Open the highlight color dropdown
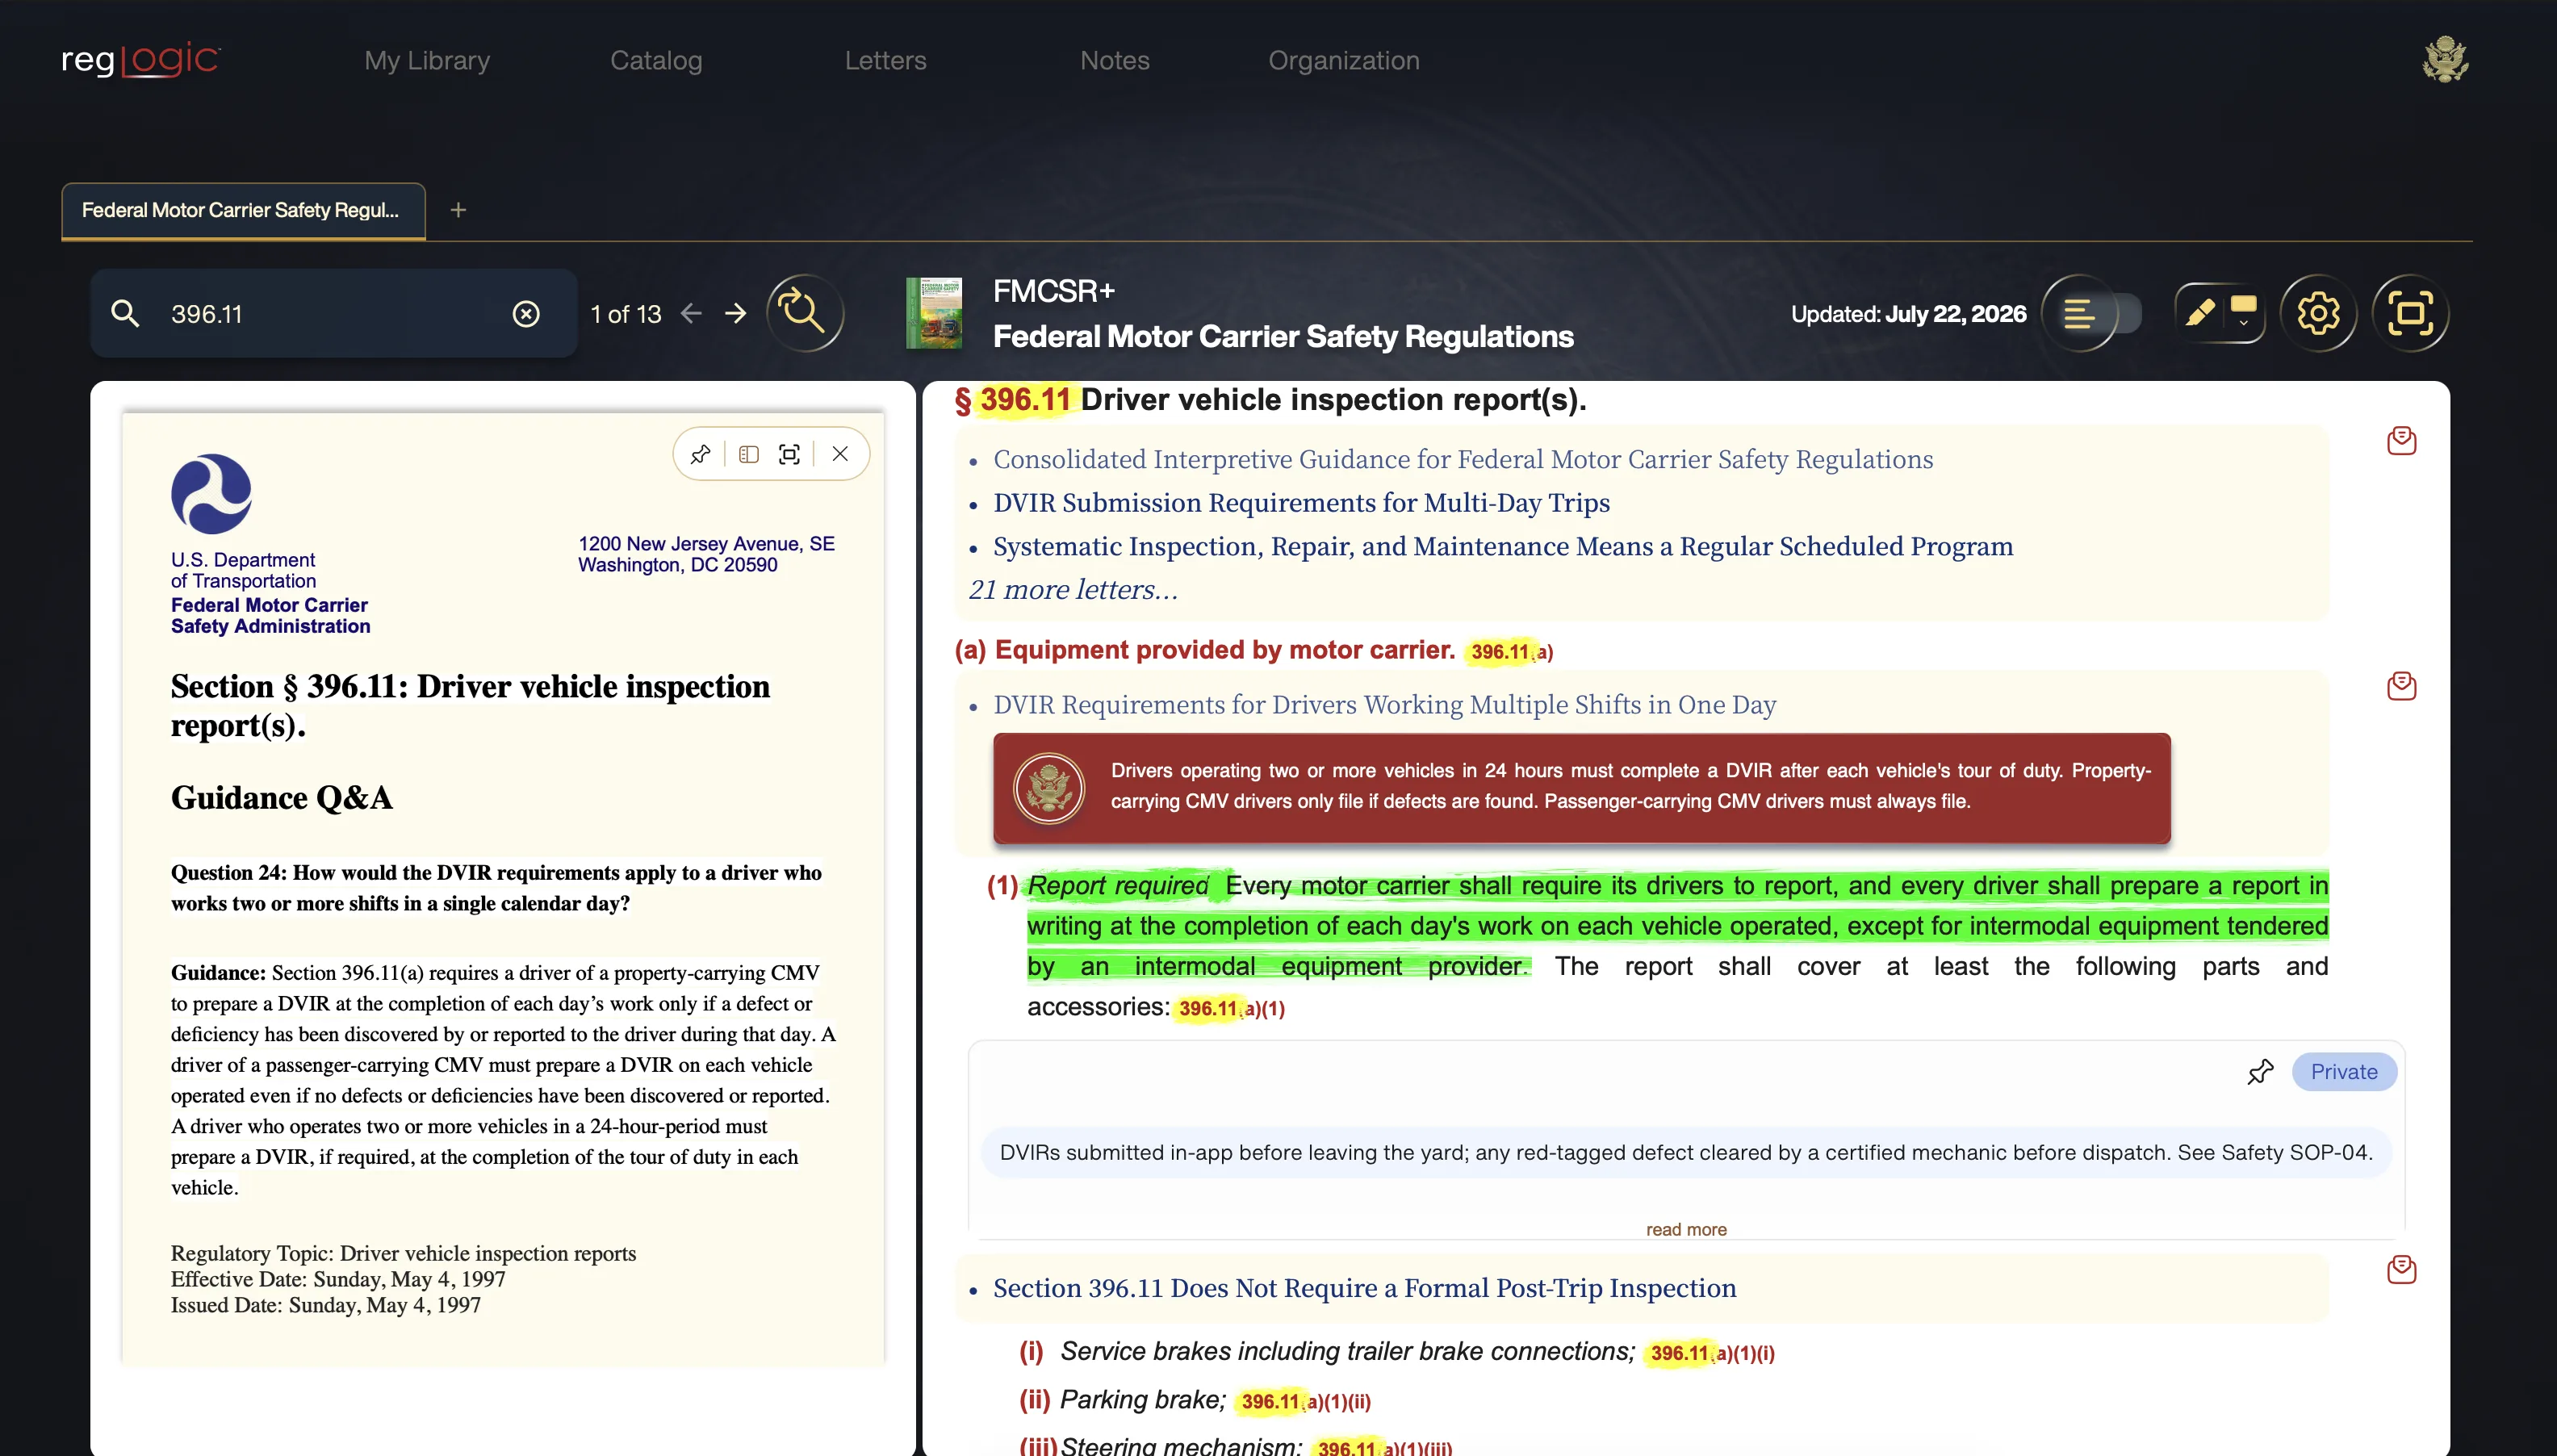 [2243, 313]
